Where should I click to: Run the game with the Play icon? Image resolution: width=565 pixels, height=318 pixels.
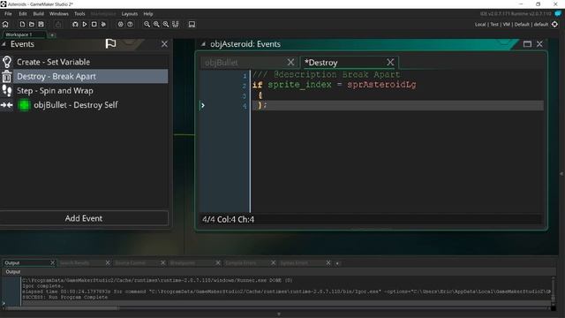pos(85,25)
